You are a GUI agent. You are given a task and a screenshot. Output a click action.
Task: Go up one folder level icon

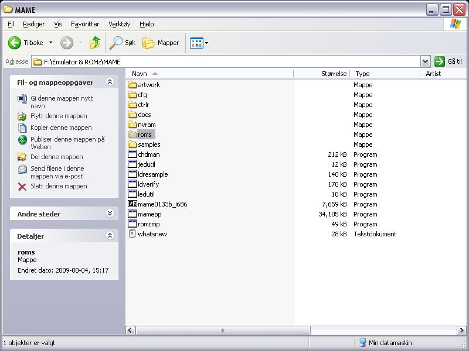pyautogui.click(x=95, y=43)
